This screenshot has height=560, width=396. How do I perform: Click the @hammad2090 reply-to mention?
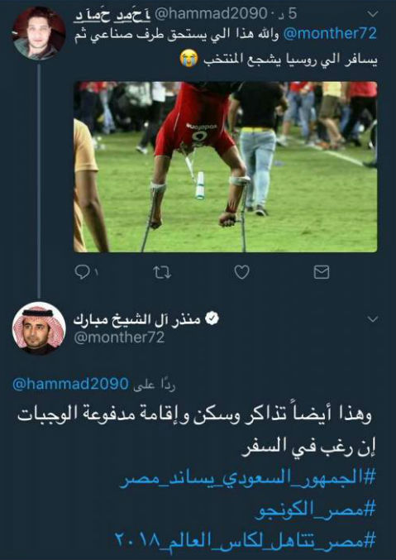(x=70, y=385)
